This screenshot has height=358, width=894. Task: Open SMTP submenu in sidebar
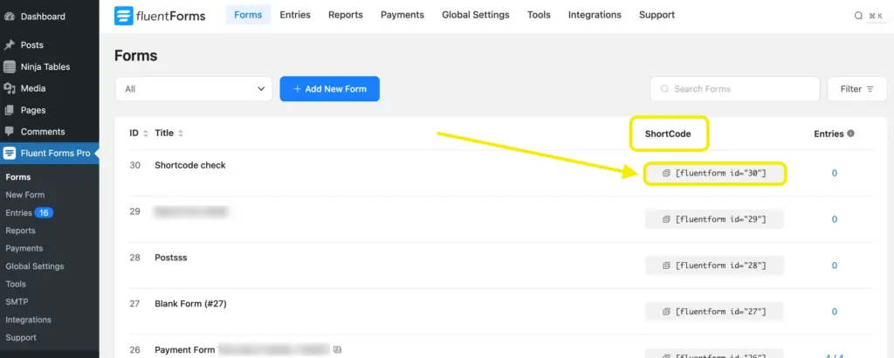pos(17,302)
